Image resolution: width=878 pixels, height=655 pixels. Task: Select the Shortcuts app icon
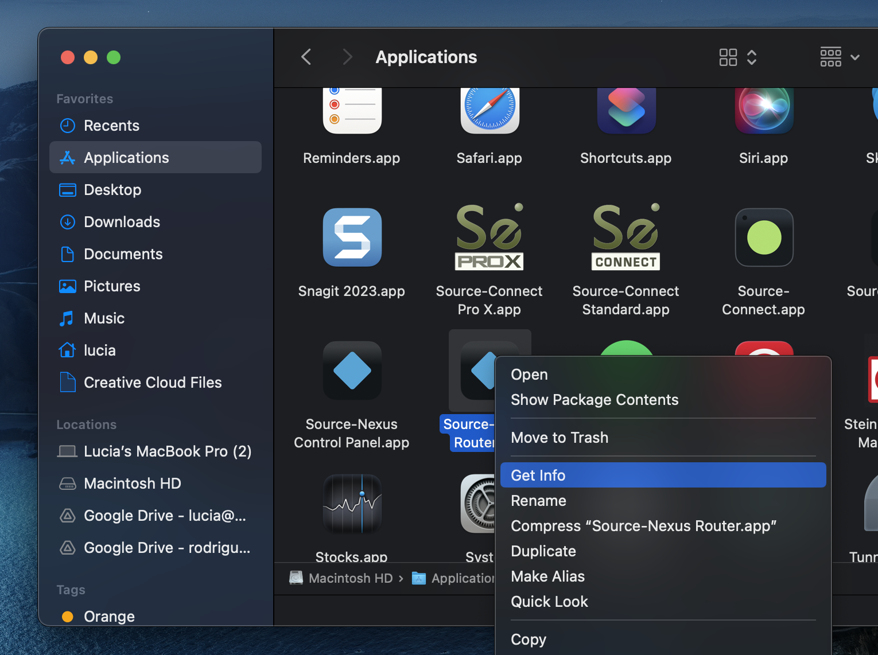(626, 109)
